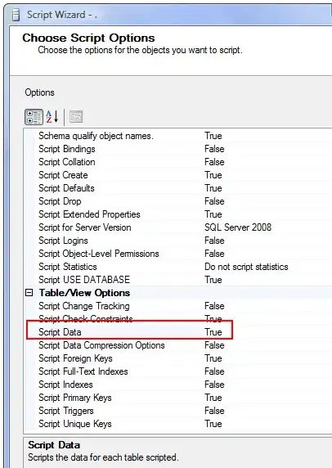This screenshot has width=332, height=468.
Task: Select Script USE DATABASE property
Action: click(84, 280)
